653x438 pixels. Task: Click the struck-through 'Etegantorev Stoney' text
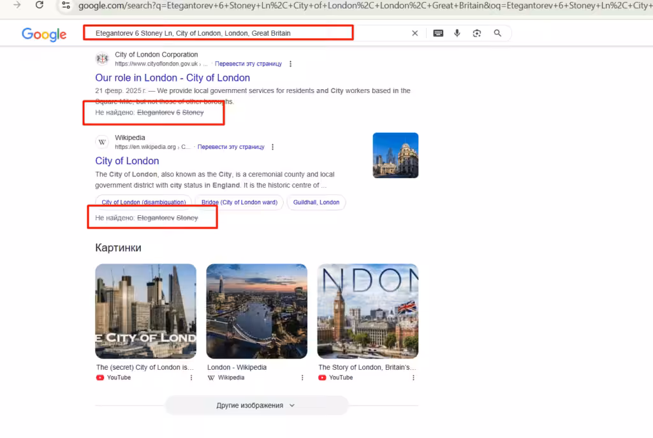click(x=168, y=218)
